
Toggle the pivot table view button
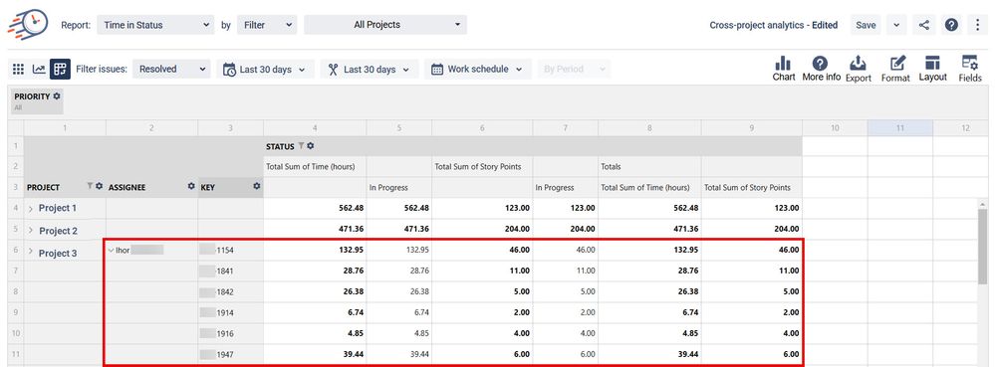pos(61,69)
